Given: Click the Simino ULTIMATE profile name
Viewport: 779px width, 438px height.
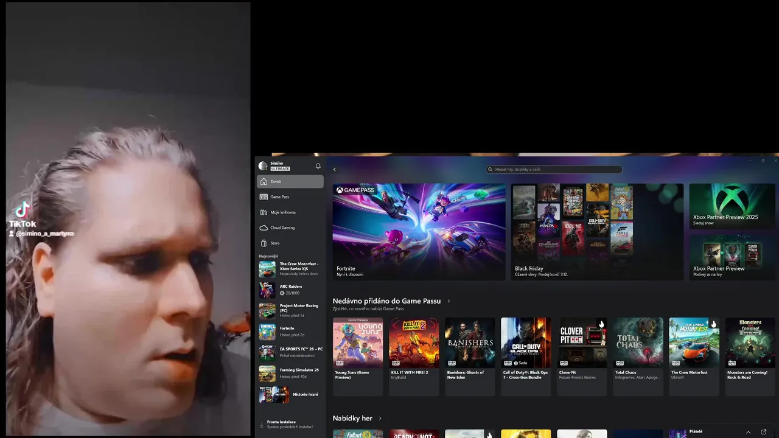Looking at the screenshot, I should pos(280,166).
